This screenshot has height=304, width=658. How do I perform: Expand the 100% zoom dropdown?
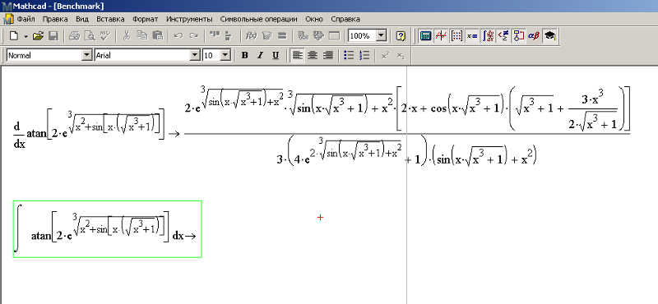382,36
